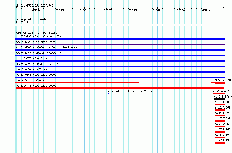232x153 pixels.
Task: Open the nsv5948896 variant label
Action: click(x=223, y=113)
